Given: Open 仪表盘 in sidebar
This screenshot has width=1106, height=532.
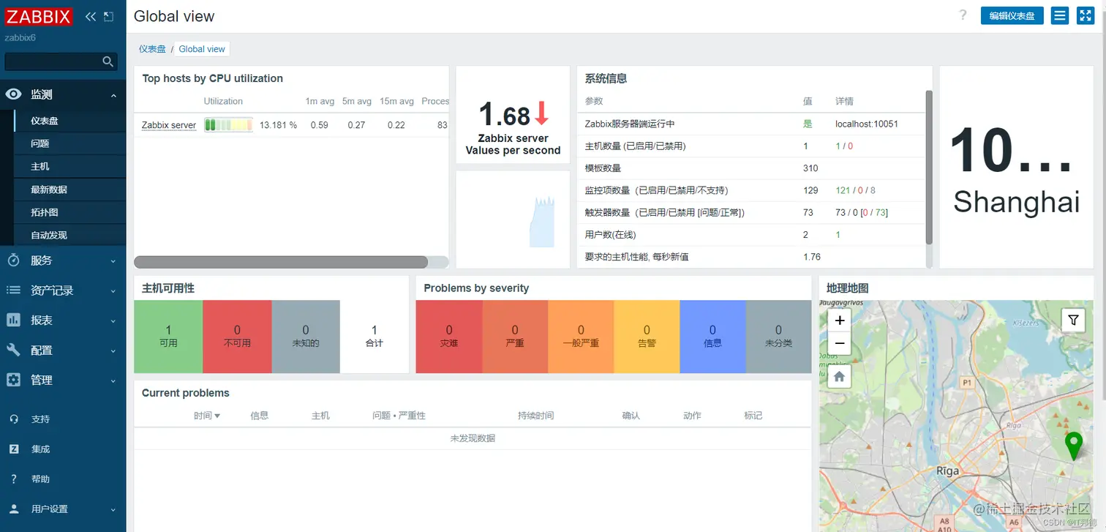Looking at the screenshot, I should [70, 121].
